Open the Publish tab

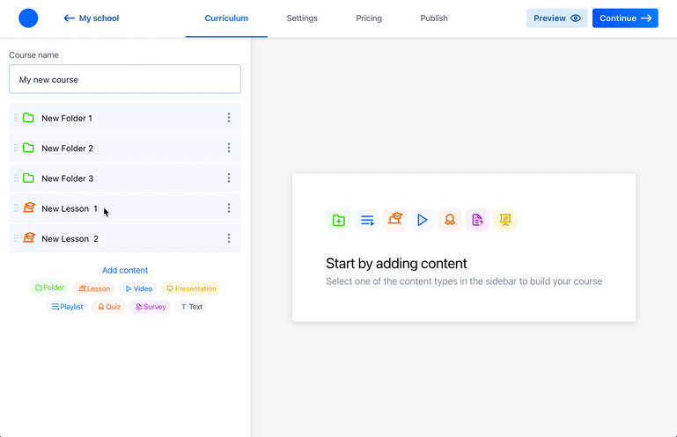[x=434, y=18]
